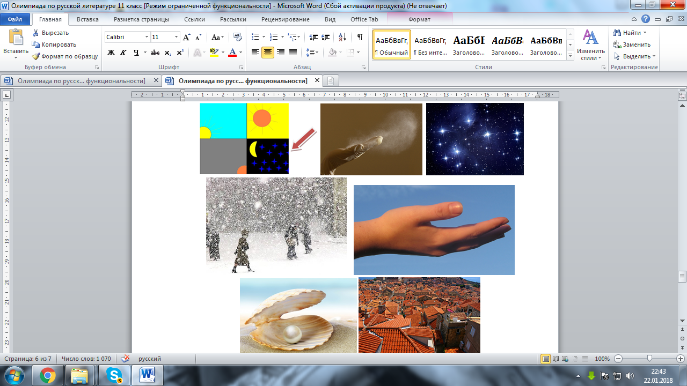Toggle center text alignment

click(268, 53)
